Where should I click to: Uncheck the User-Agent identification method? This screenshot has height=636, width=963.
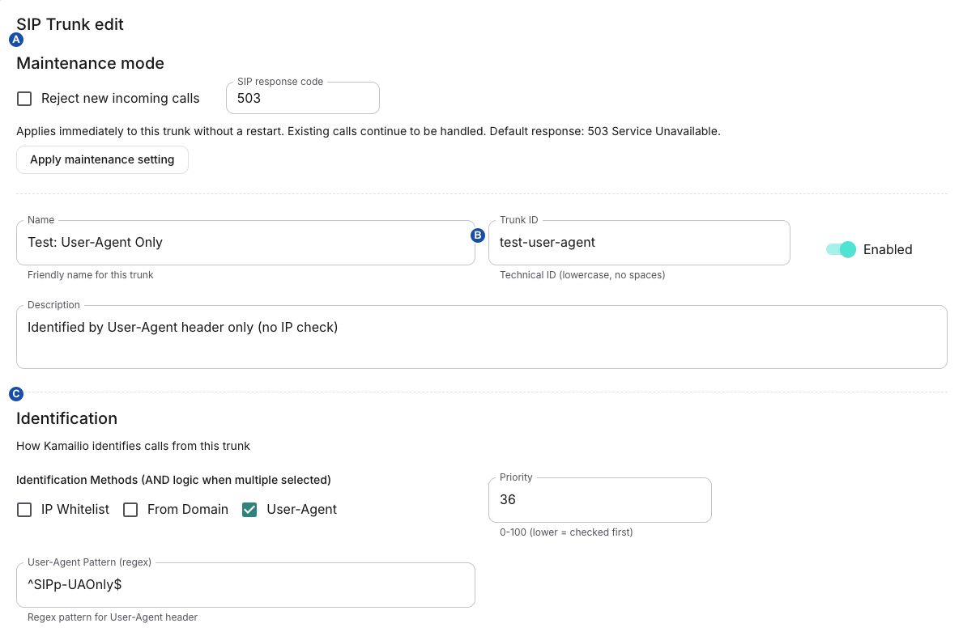[249, 510]
